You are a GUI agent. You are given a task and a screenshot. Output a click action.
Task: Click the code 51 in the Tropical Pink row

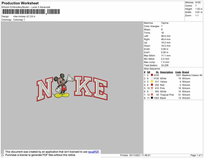[180, 95]
